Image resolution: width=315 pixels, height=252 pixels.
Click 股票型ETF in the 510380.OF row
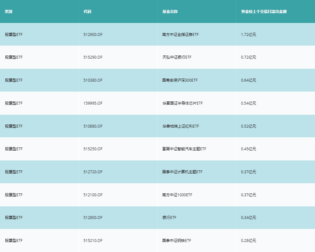(14, 80)
